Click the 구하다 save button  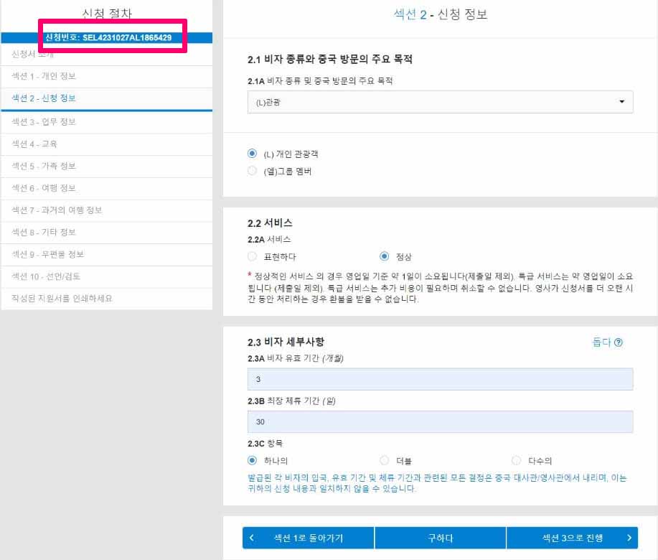tap(440, 537)
